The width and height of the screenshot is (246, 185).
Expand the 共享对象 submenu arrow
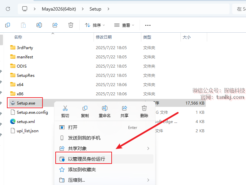click(x=148, y=148)
